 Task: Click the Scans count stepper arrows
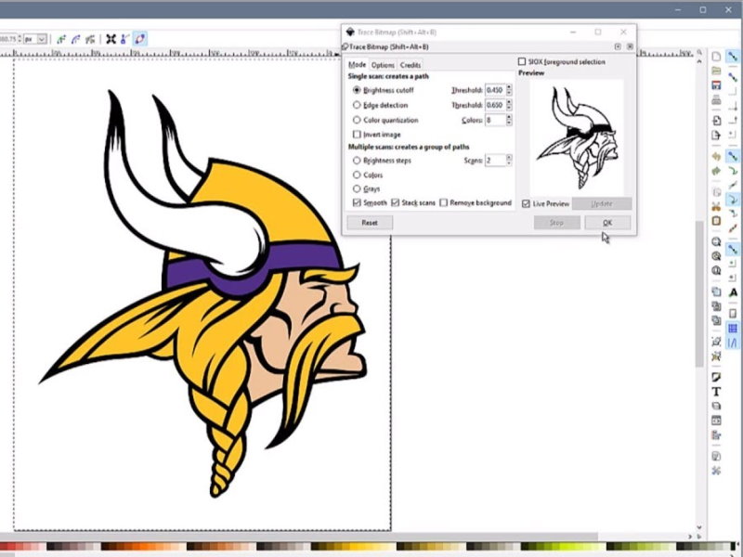(x=509, y=161)
